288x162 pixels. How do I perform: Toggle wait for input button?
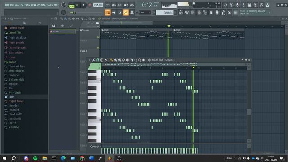[114, 5]
